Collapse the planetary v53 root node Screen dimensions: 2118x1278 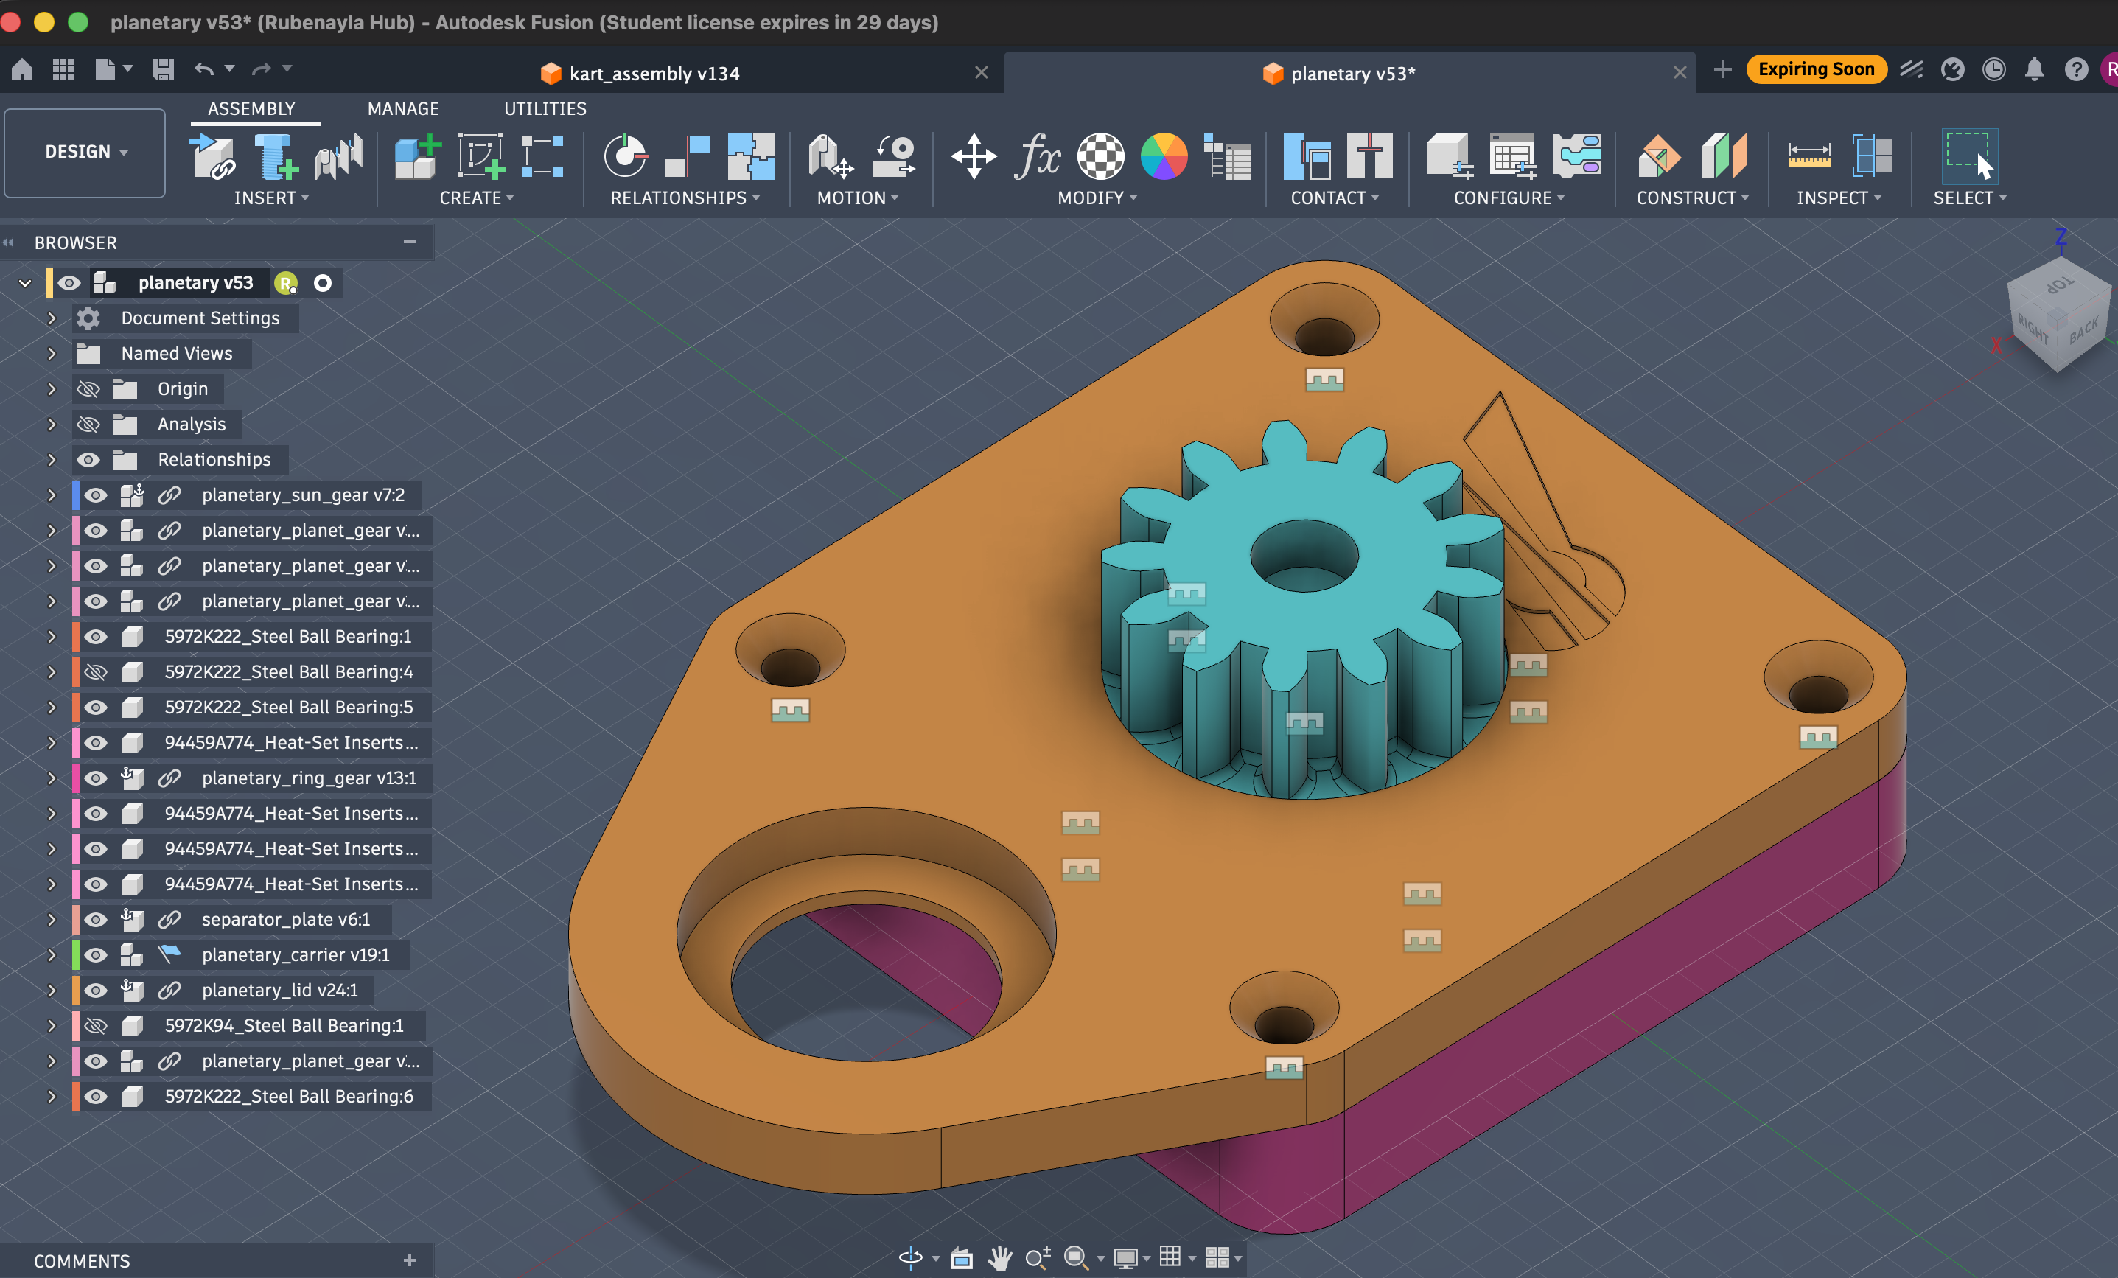pyautogui.click(x=25, y=283)
